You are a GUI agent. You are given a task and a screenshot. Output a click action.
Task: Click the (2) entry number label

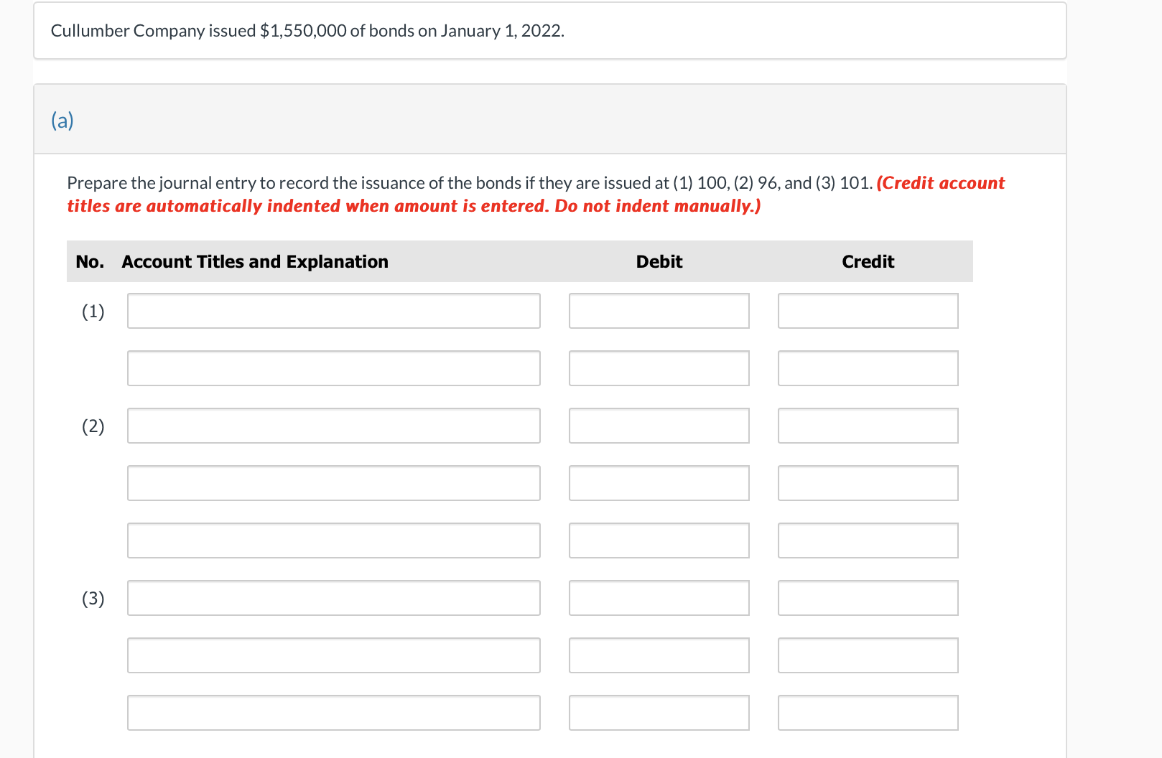[x=93, y=426]
